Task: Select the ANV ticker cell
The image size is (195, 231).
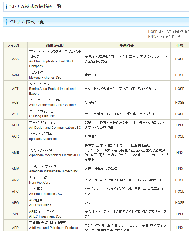Action: tap(15, 180)
